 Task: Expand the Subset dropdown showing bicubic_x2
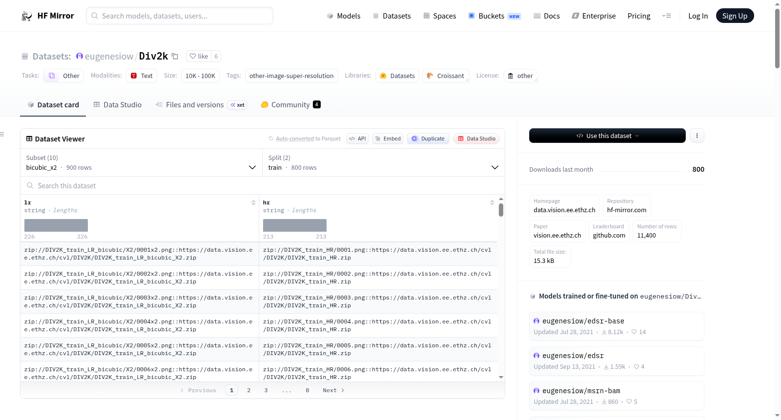pos(141,162)
